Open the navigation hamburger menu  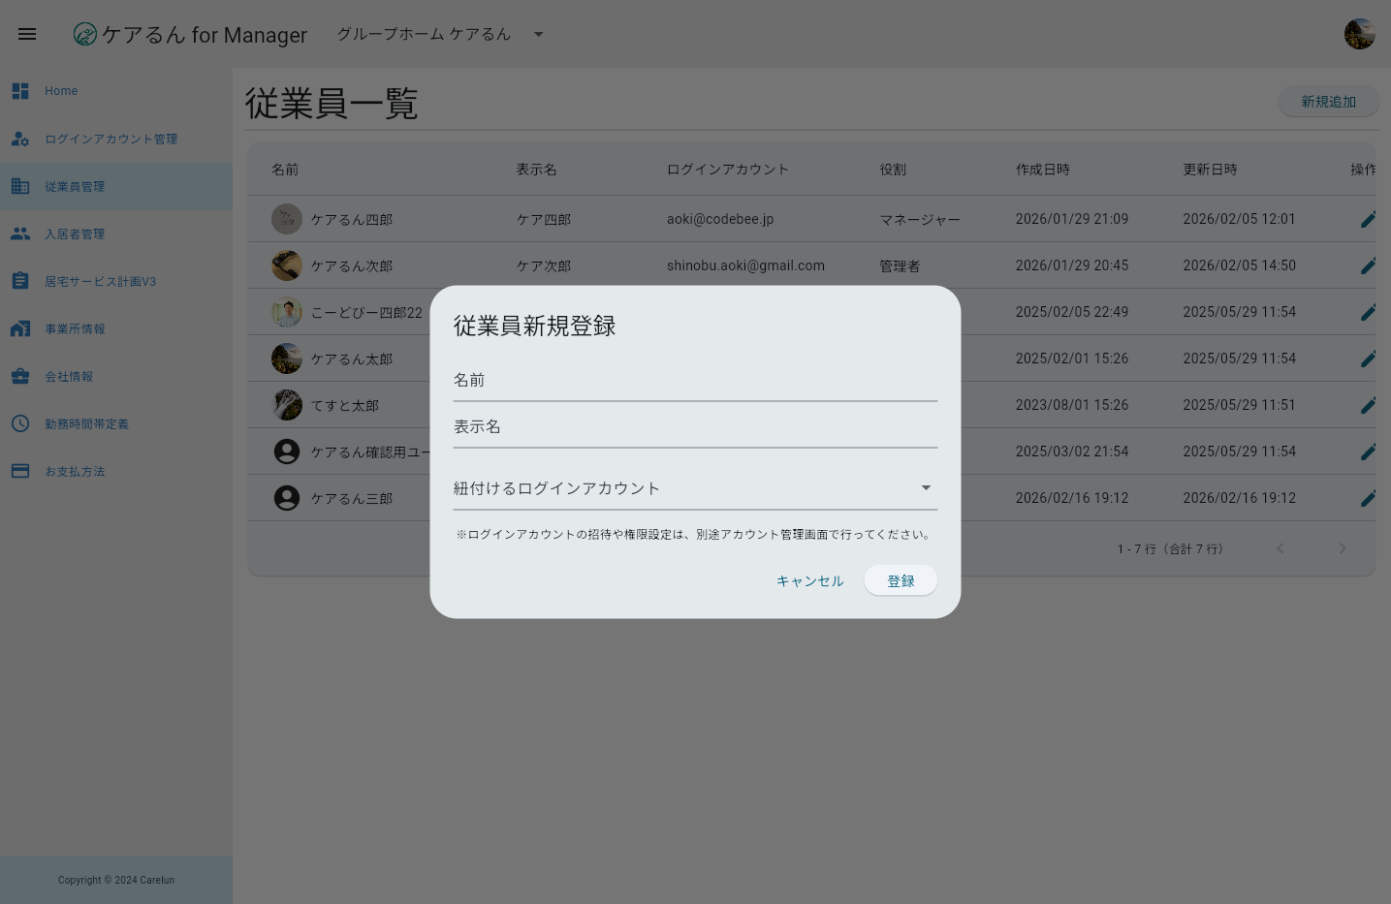[x=26, y=34]
